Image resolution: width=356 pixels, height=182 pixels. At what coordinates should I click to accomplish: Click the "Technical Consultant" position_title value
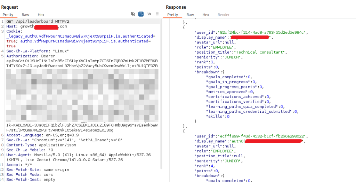[261, 52]
